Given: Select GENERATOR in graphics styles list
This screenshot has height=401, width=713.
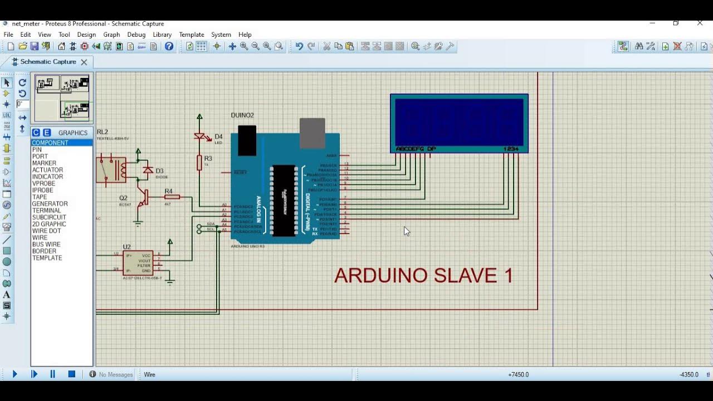Looking at the screenshot, I should (62, 204).
